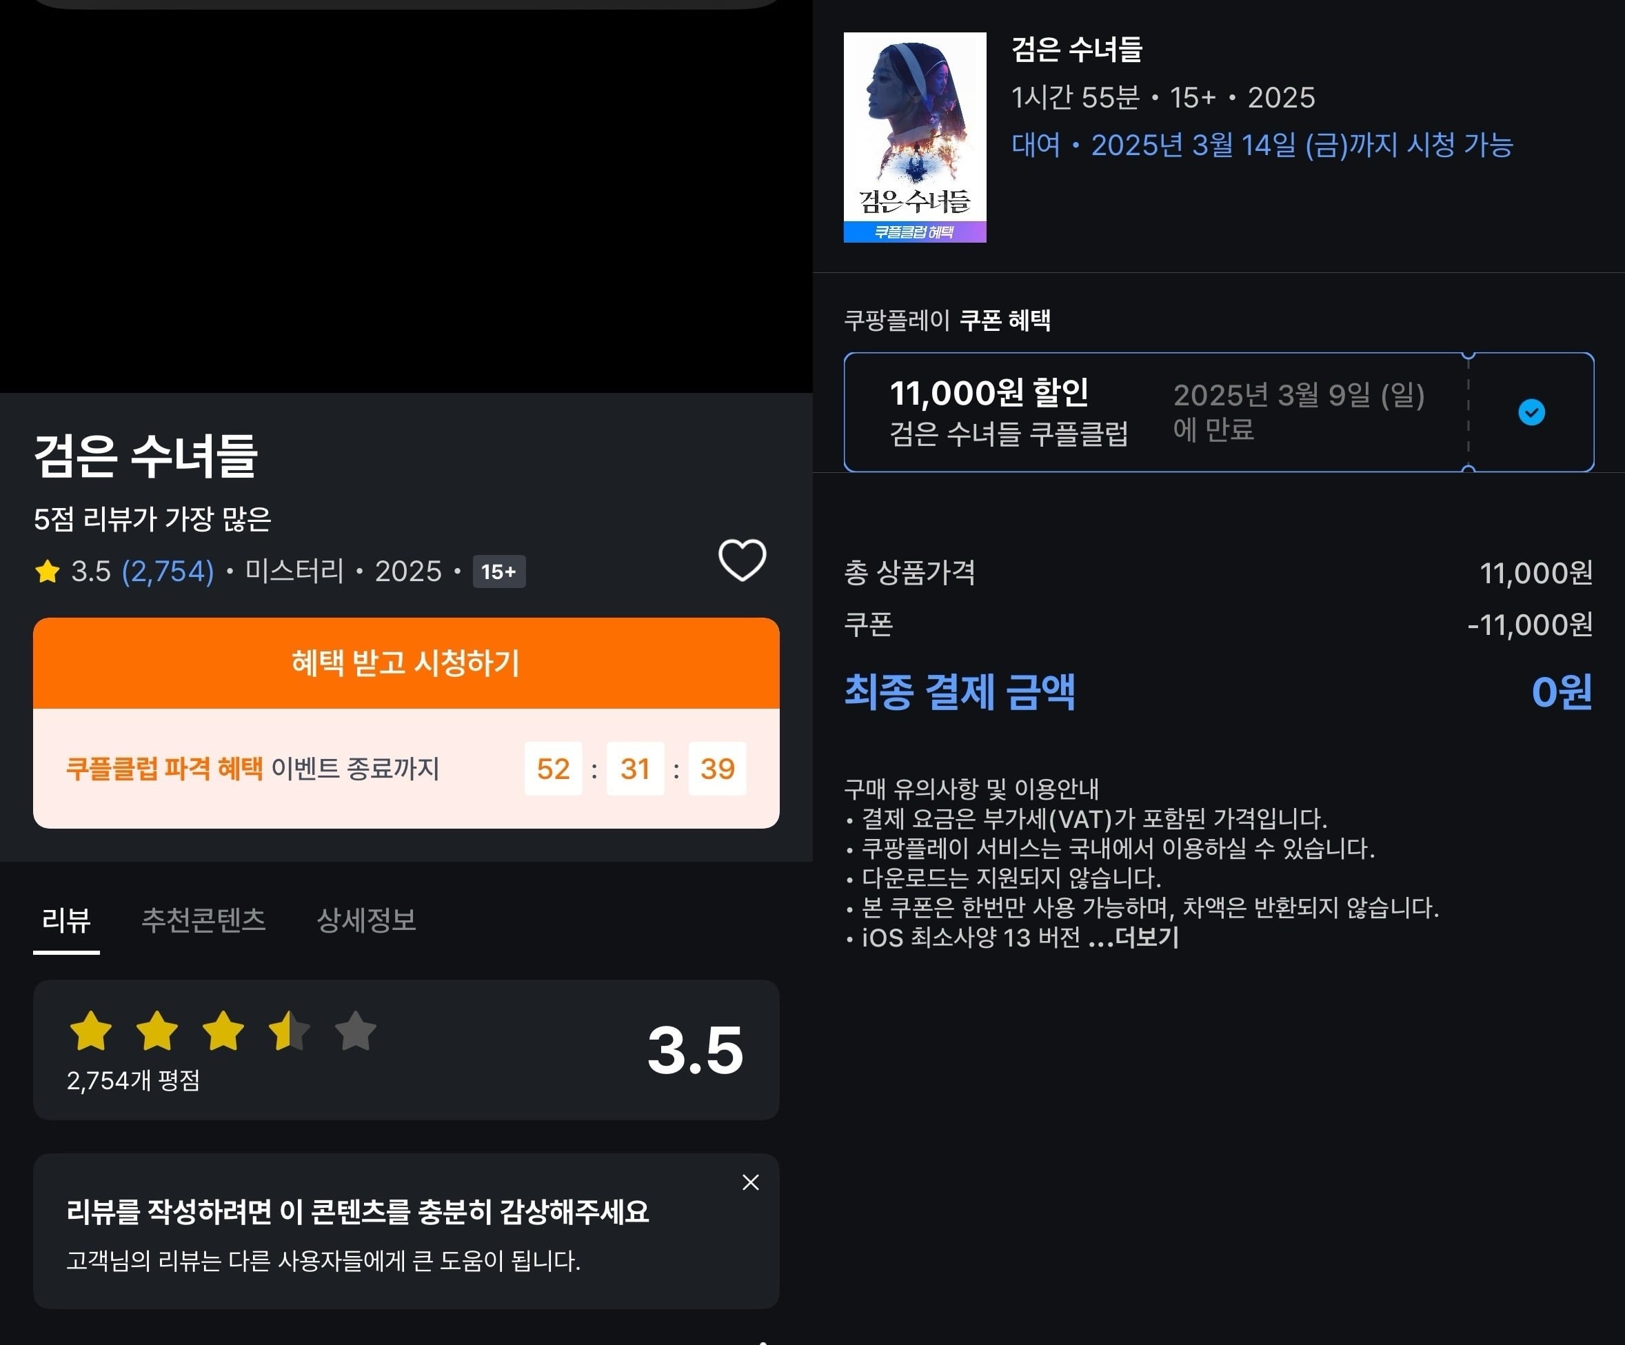Click the 미스터리 genre label

295,571
